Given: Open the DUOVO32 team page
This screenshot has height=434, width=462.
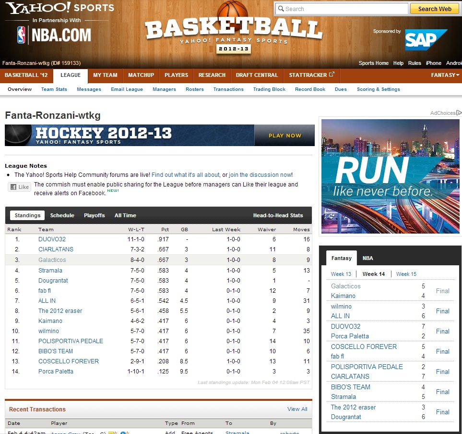Looking at the screenshot, I should 52,239.
